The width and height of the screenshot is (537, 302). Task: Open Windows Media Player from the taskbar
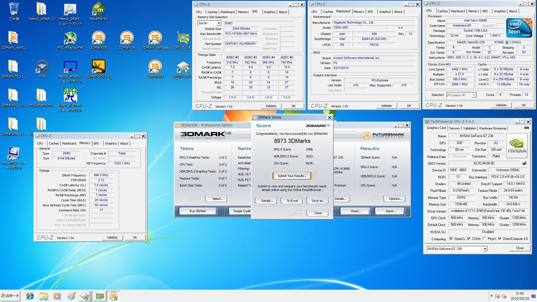(x=57, y=296)
